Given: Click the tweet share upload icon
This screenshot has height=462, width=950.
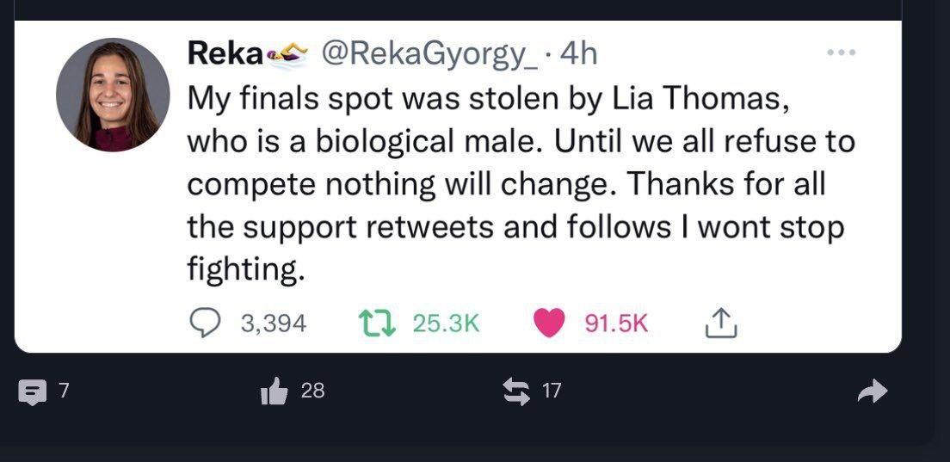Looking at the screenshot, I should 721,323.
